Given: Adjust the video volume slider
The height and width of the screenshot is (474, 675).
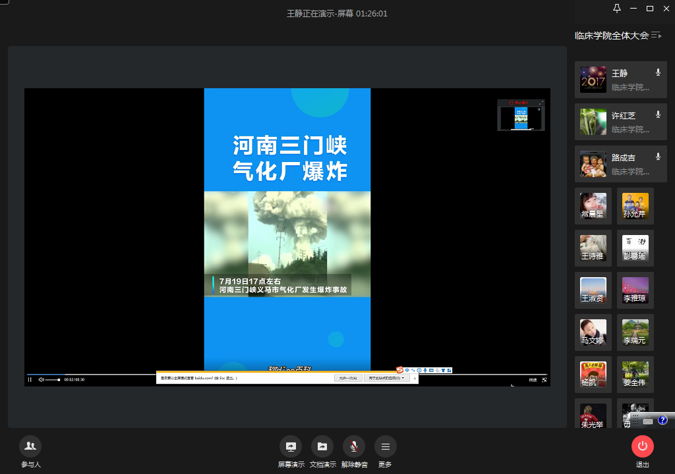Looking at the screenshot, I should click(53, 380).
